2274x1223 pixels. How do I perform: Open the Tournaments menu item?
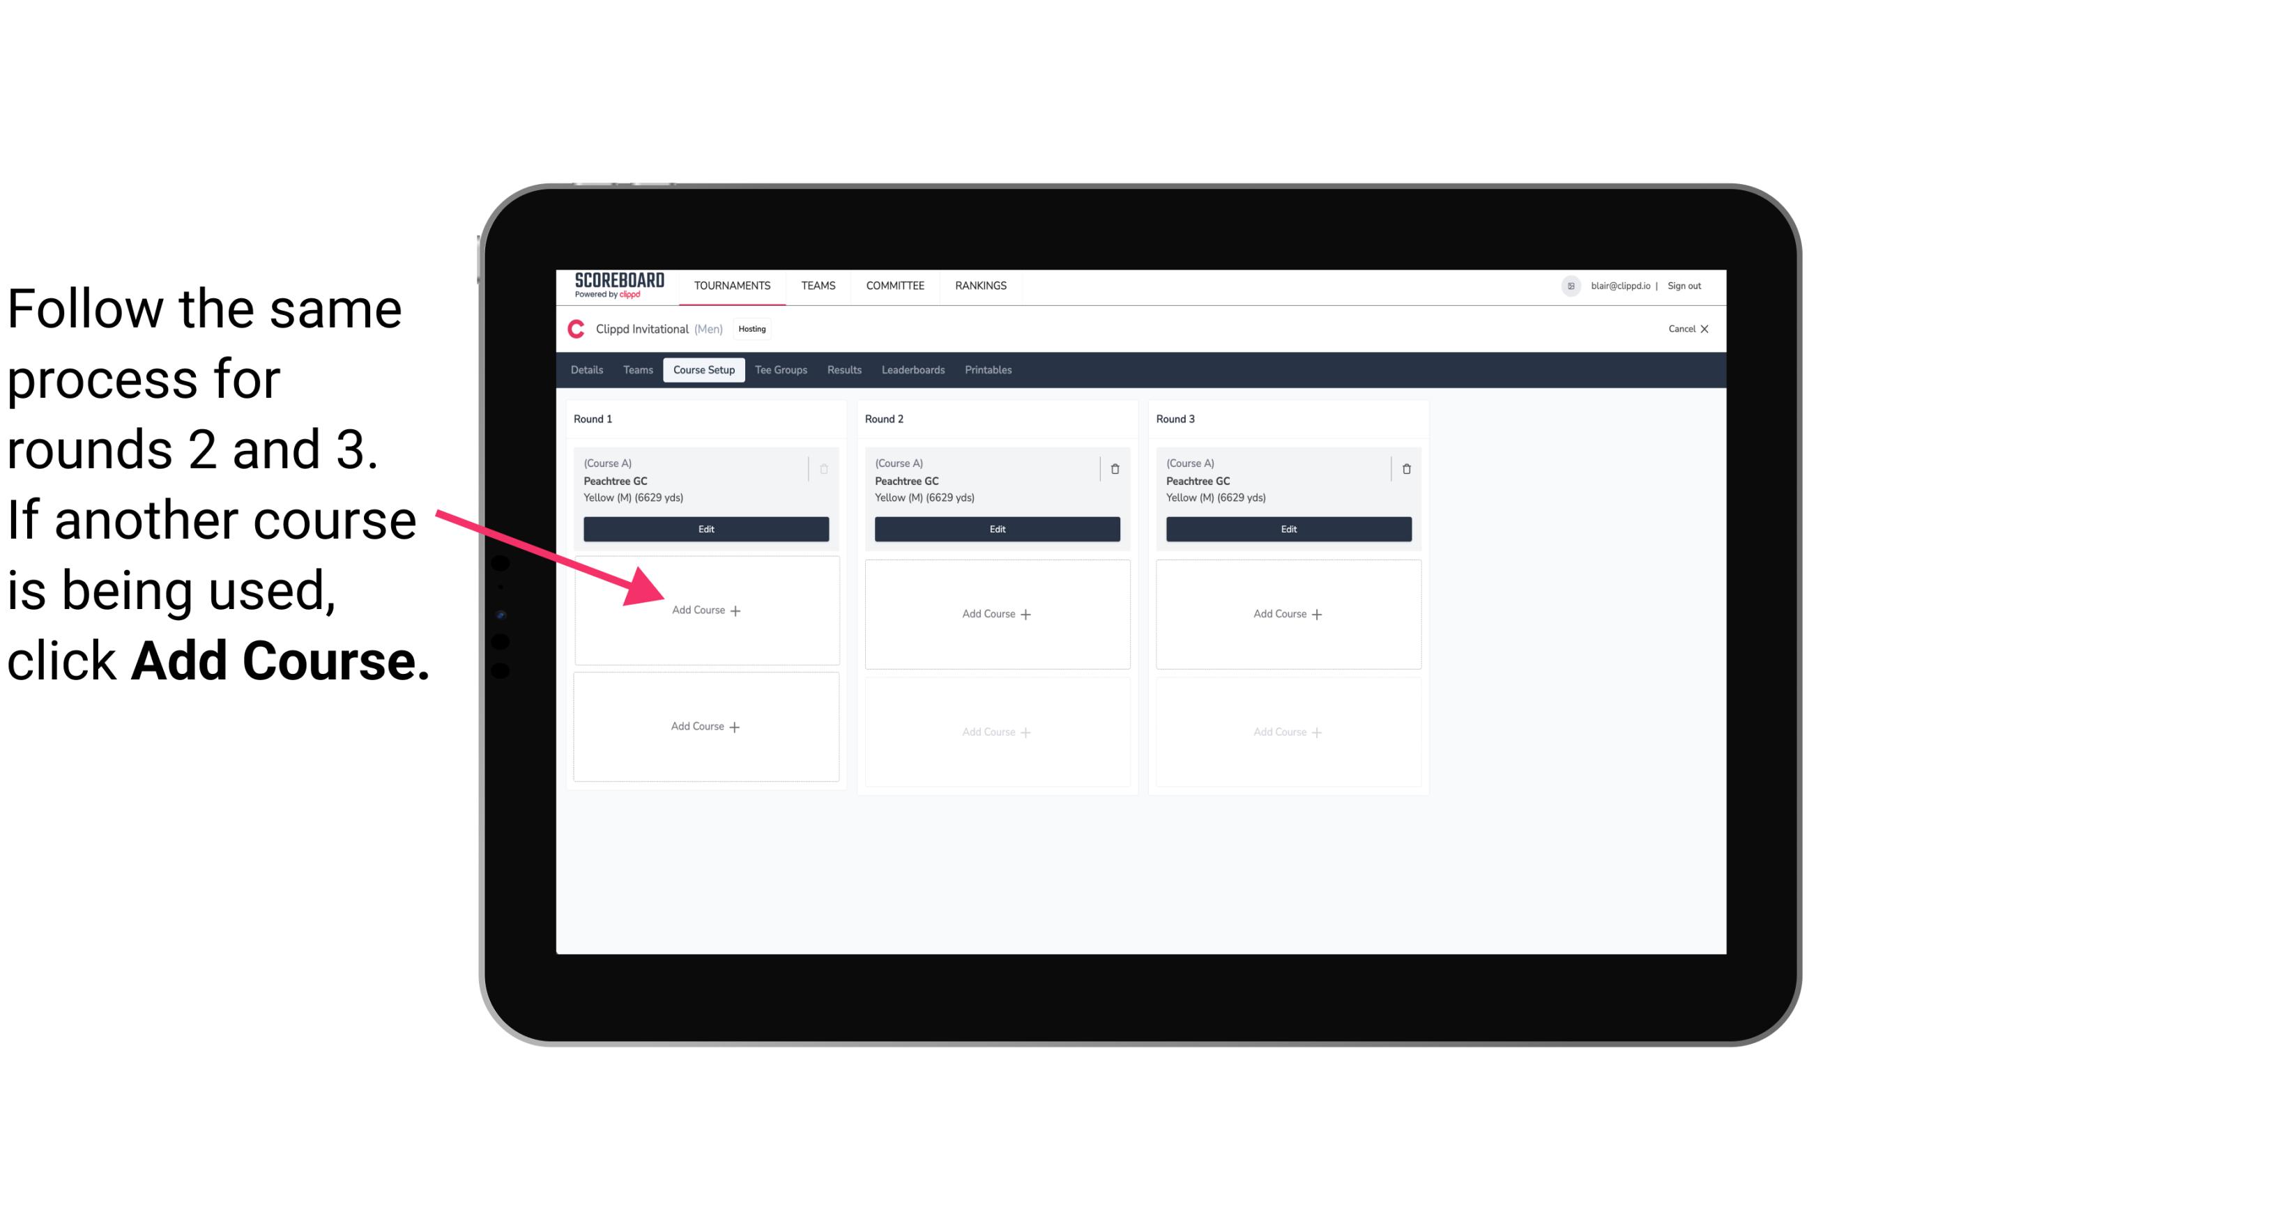click(x=732, y=284)
